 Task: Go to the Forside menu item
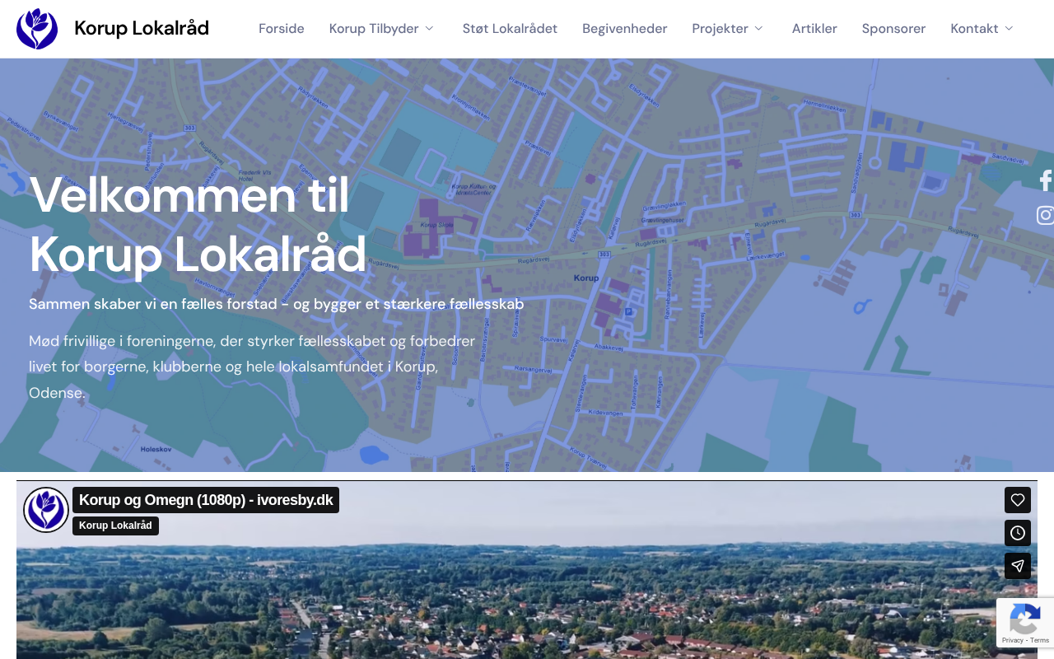(x=282, y=29)
